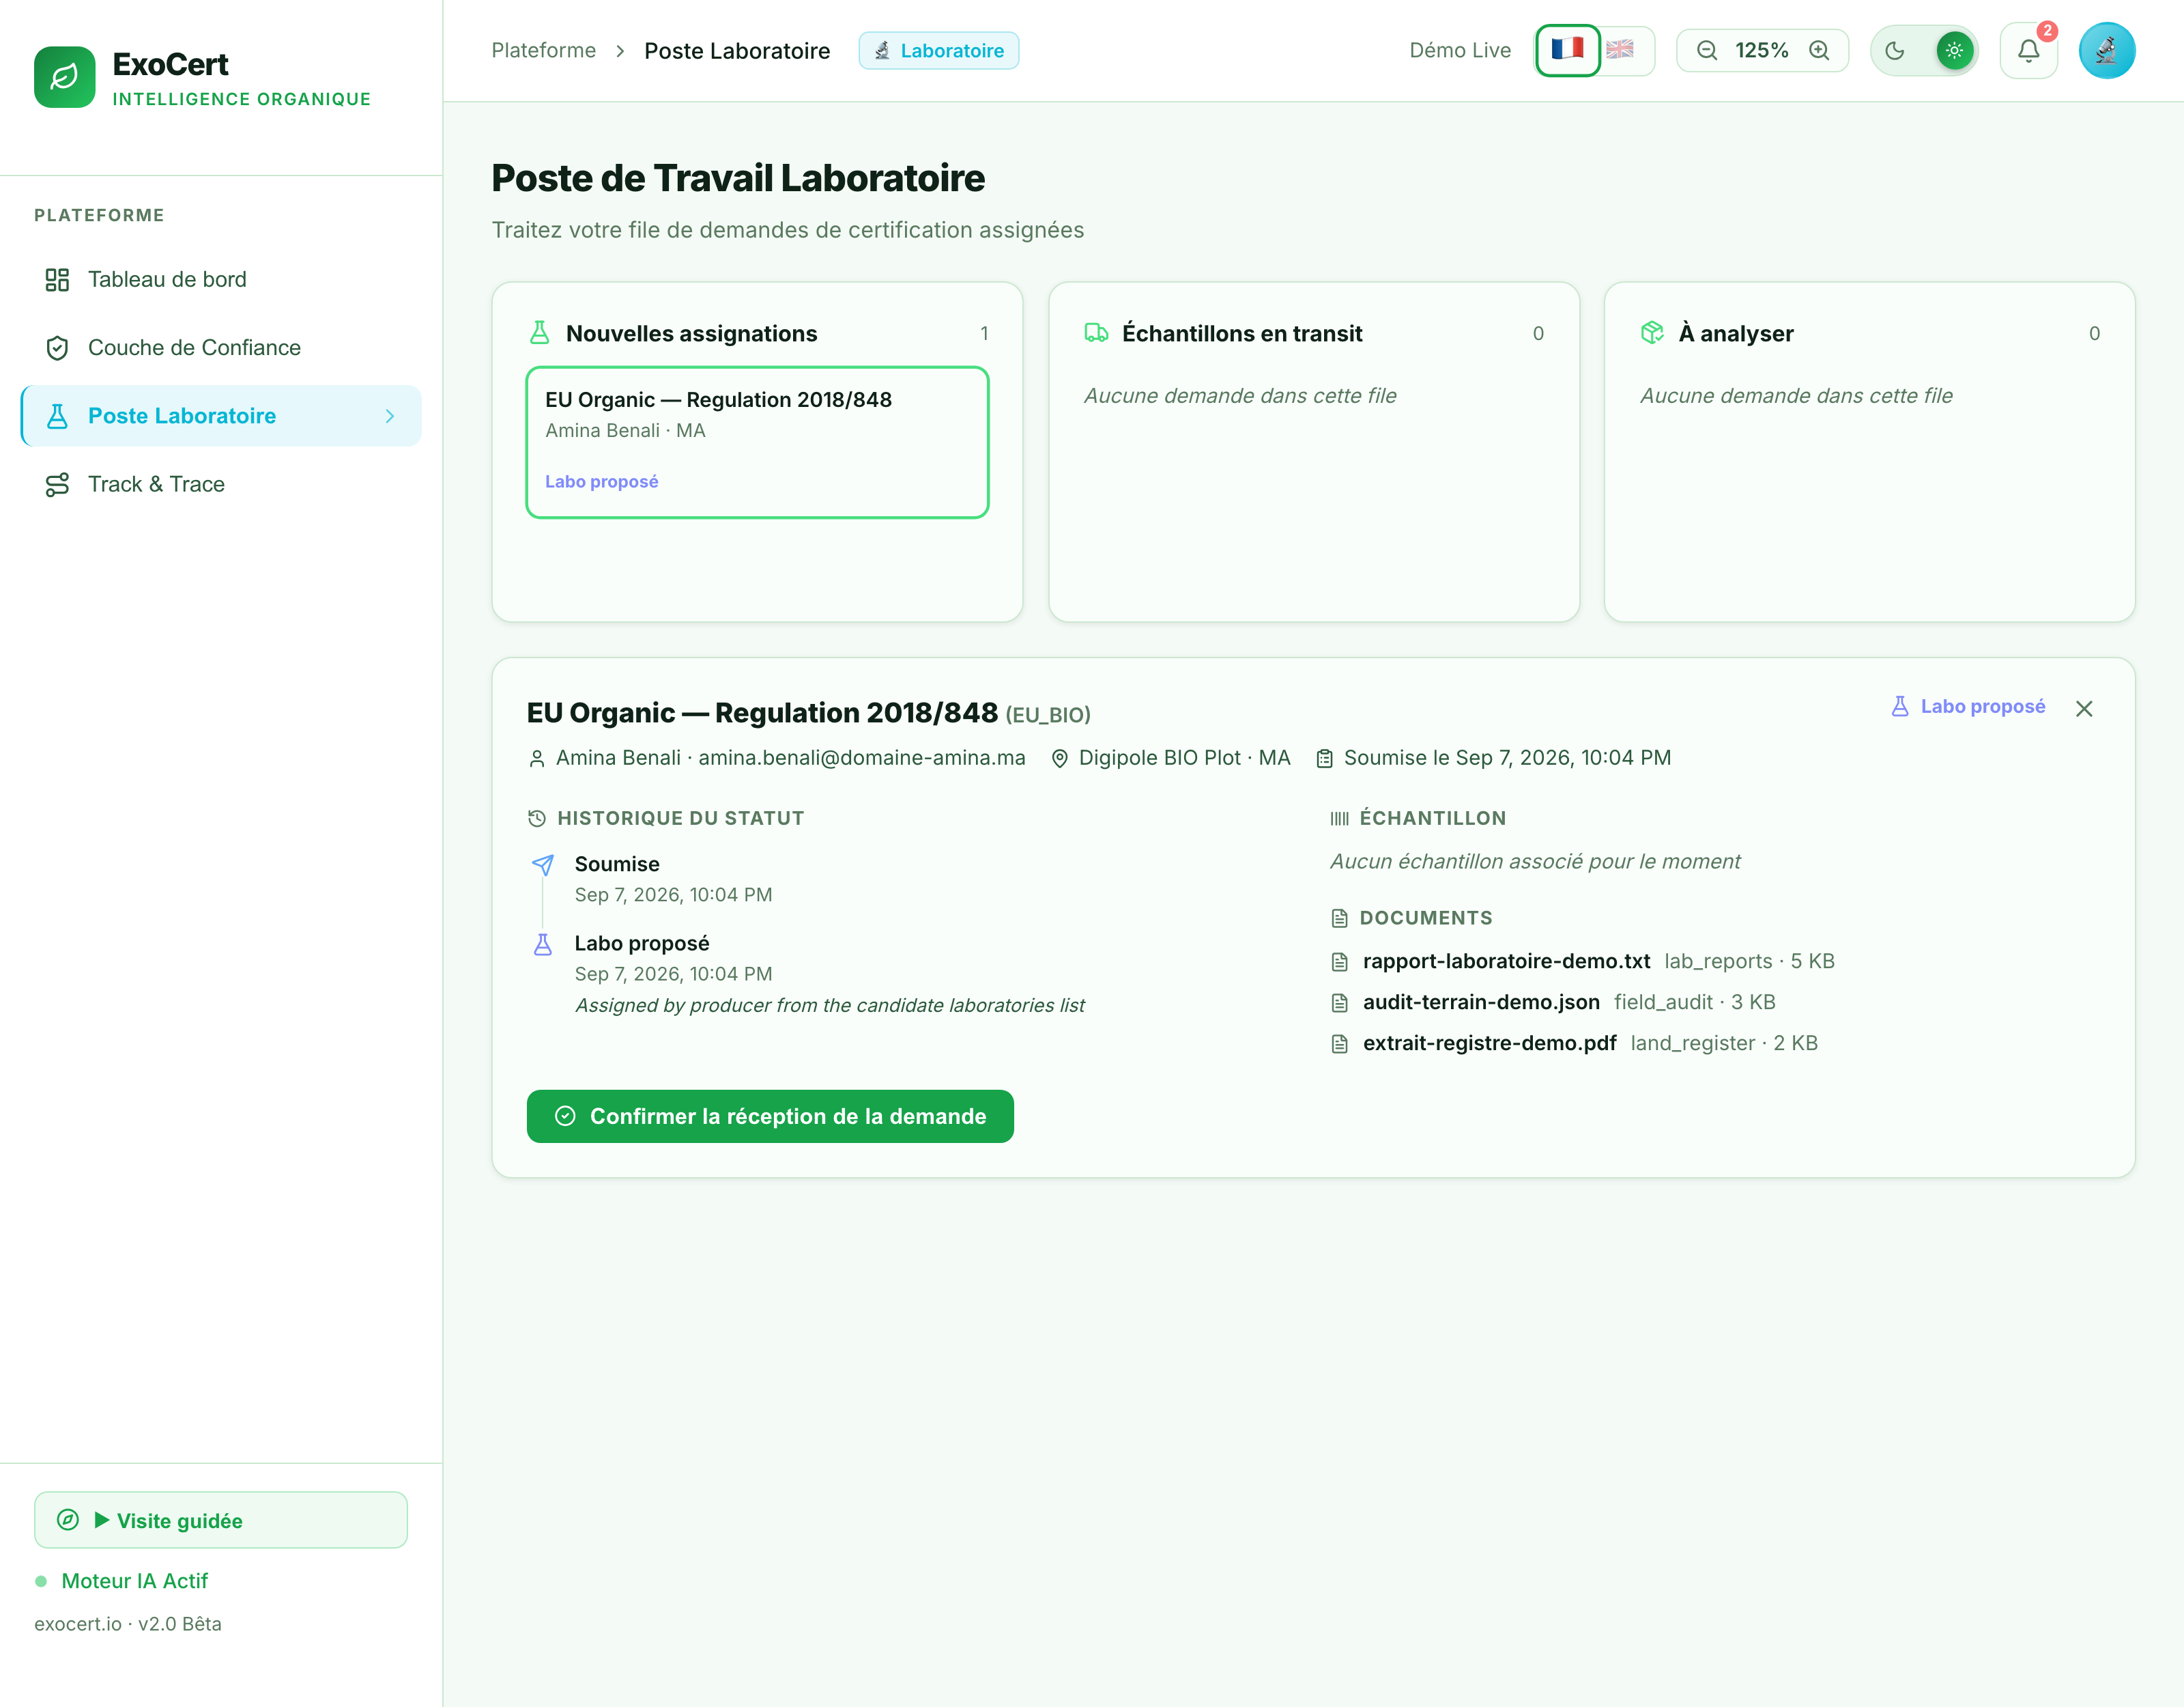2184x1707 pixels.
Task: Click Moteur IA Actif status
Action: pyautogui.click(x=134, y=1581)
